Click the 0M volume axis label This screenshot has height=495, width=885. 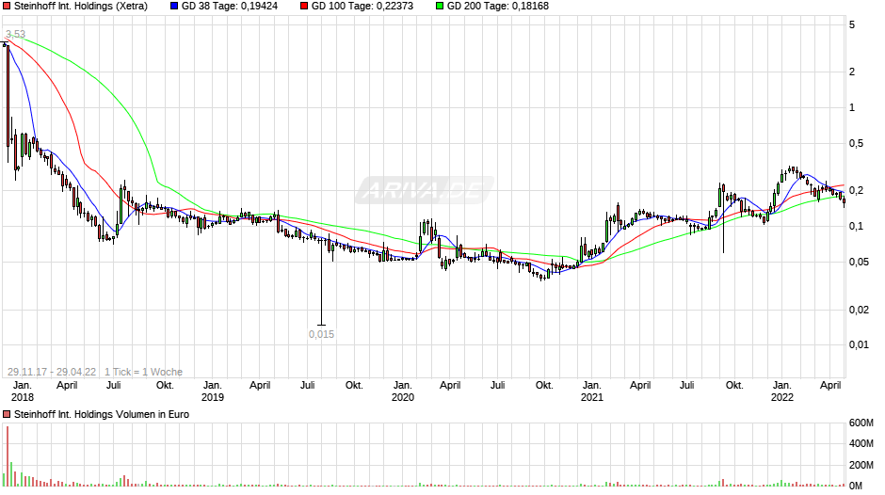855,486
